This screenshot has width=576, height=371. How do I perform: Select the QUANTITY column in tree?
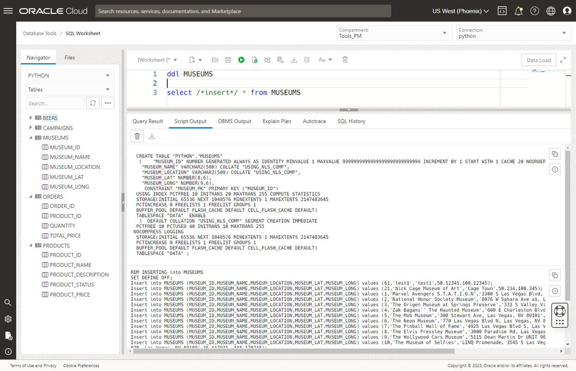[62, 226]
